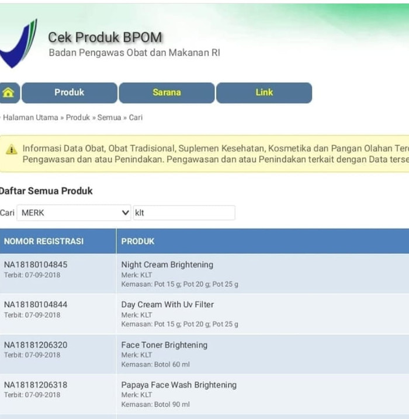Focus the search field containing klt

[184, 212]
